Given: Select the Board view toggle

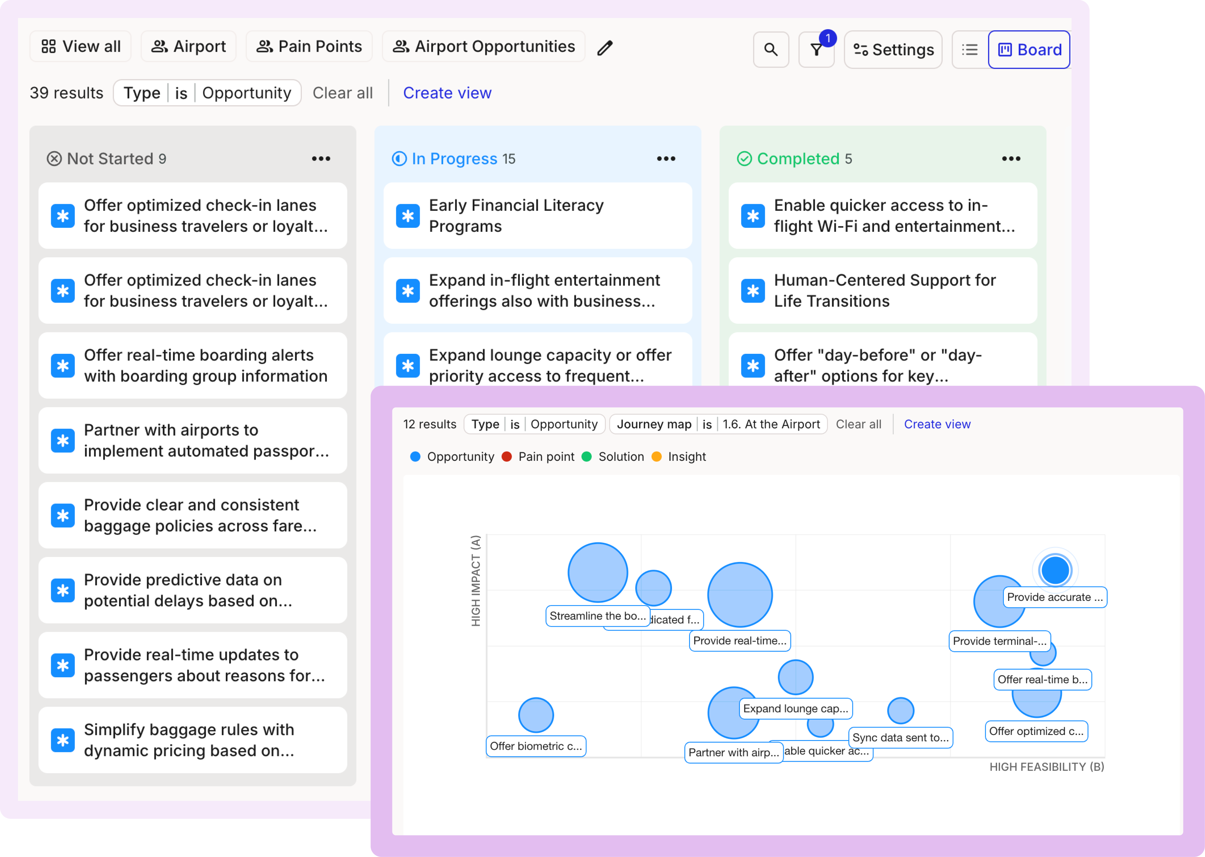Looking at the screenshot, I should (x=1029, y=50).
